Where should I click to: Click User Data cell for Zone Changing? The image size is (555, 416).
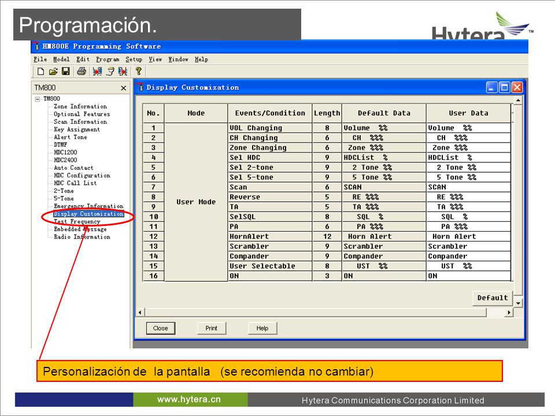pyautogui.click(x=469, y=148)
